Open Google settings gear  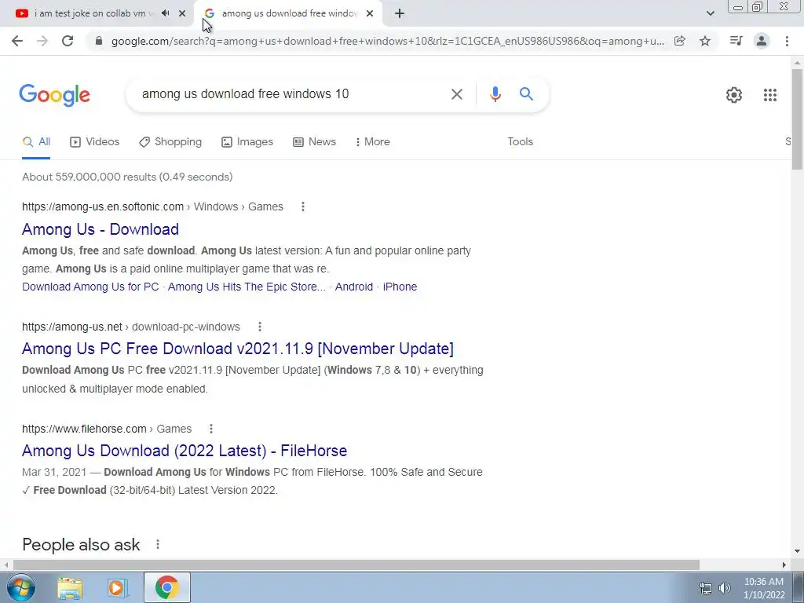[x=734, y=95]
